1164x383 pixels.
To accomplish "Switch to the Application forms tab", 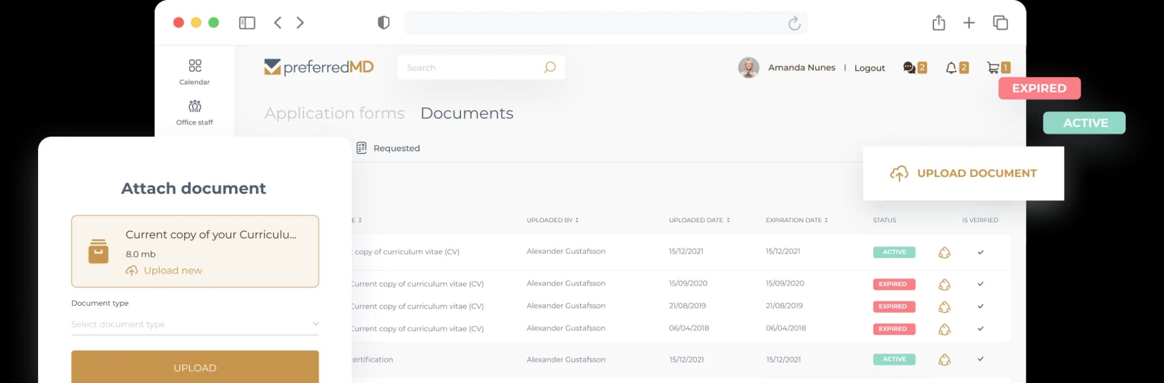I will (x=334, y=113).
